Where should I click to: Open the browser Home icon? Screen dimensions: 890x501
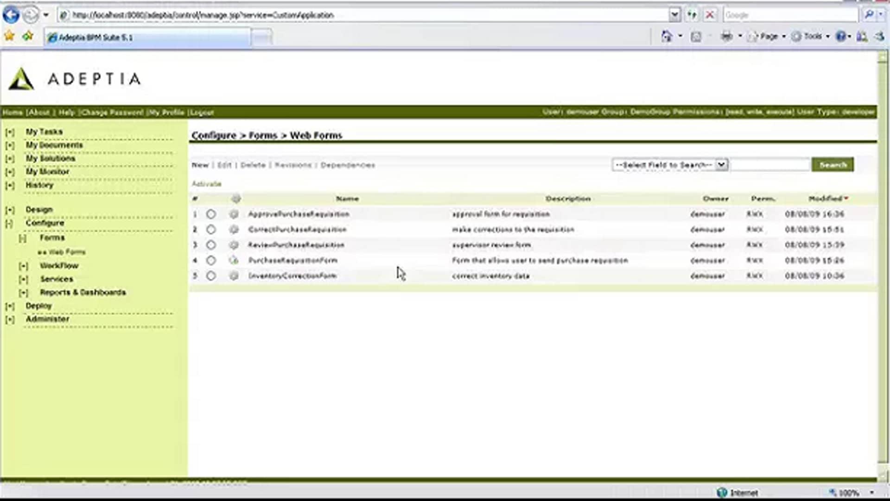point(667,36)
